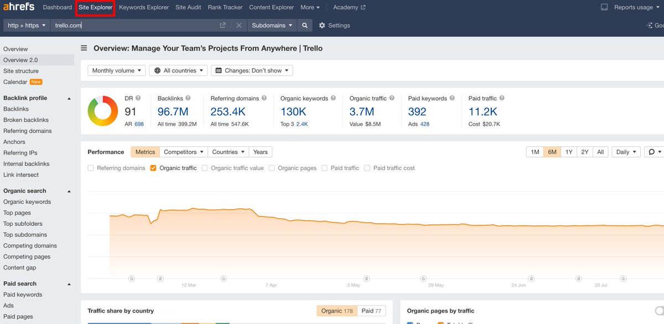The width and height of the screenshot is (664, 324).
Task: Clear the trello.com search field
Action: coord(239,25)
